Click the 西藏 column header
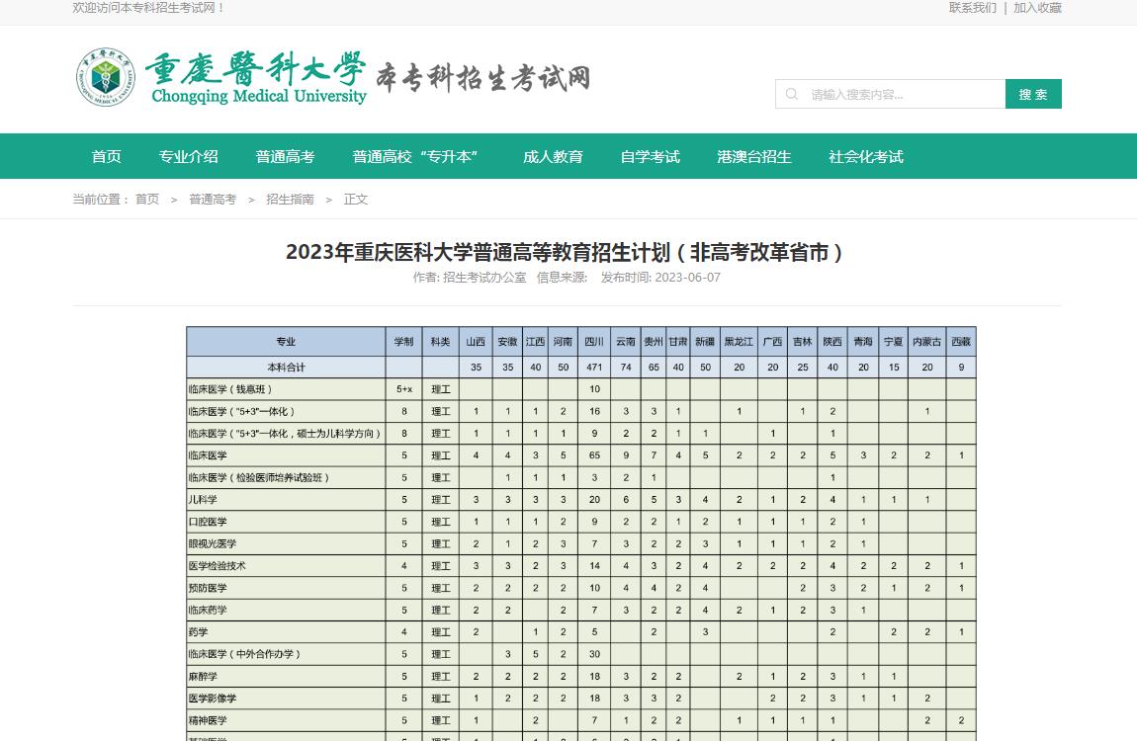Screen dimensions: 1137x741 point(961,341)
